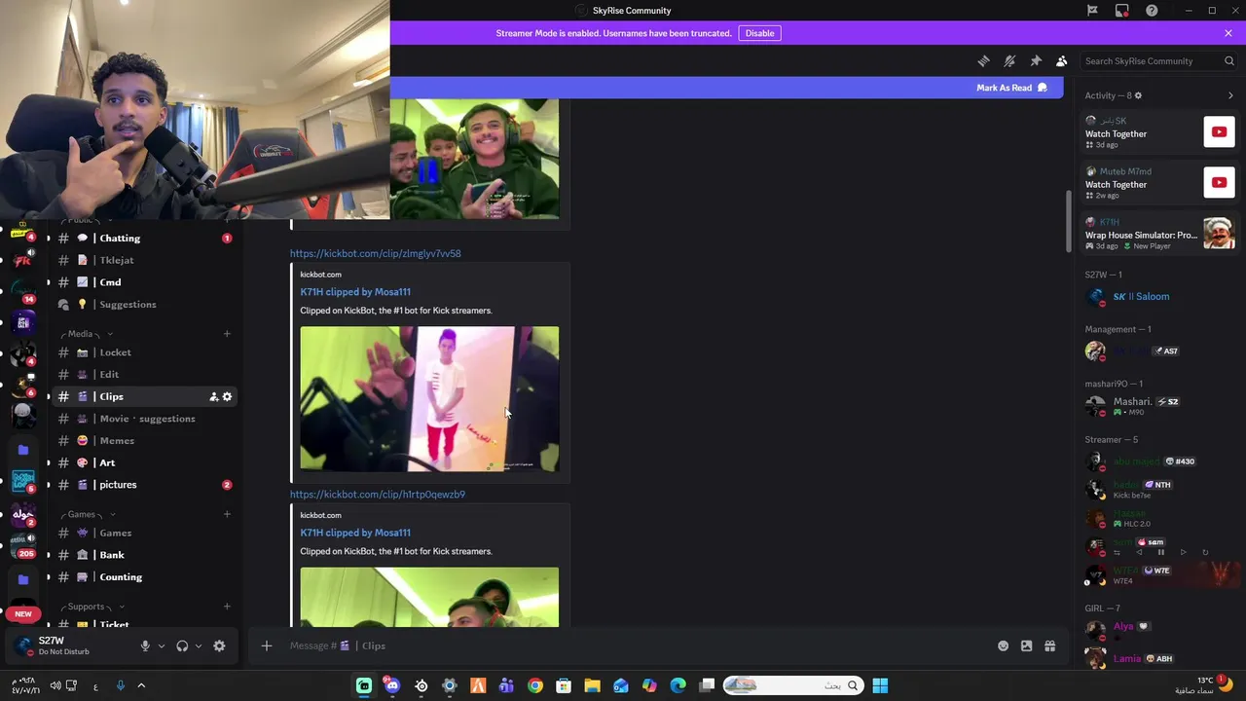Open microphone input options dropdown
The height and width of the screenshot is (701, 1246).
[x=162, y=646]
